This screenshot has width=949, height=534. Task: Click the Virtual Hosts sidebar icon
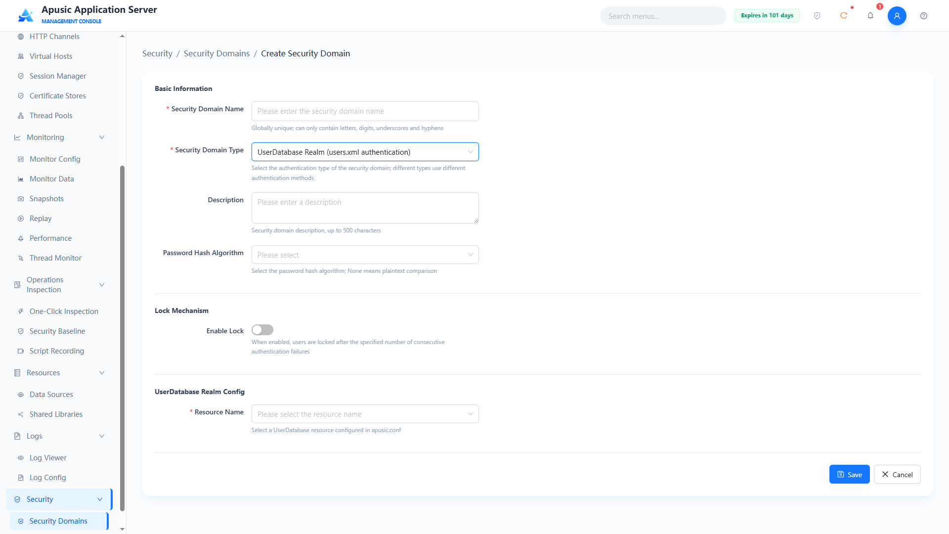pos(21,56)
